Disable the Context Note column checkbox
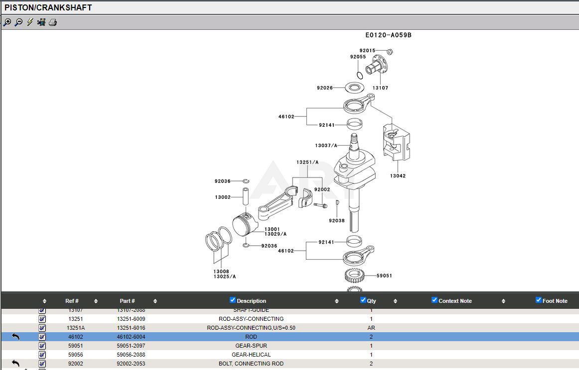 tap(434, 300)
